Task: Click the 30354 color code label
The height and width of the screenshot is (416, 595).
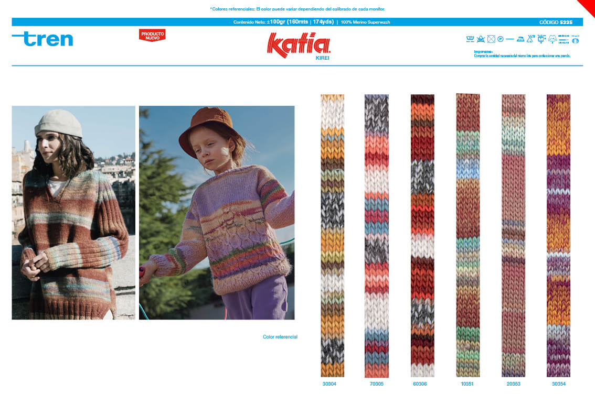Action: (558, 384)
